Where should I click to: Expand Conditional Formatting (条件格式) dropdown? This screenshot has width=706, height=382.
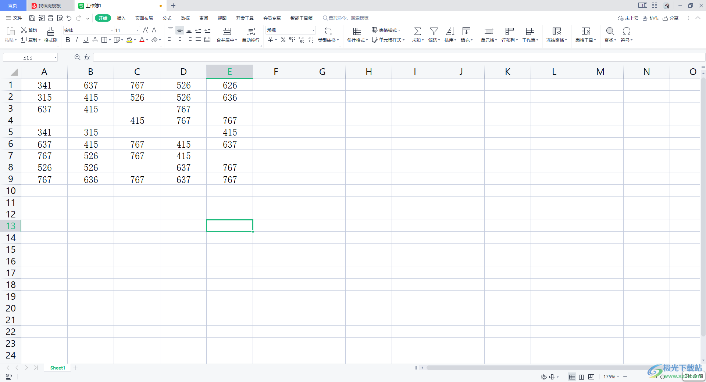point(367,40)
